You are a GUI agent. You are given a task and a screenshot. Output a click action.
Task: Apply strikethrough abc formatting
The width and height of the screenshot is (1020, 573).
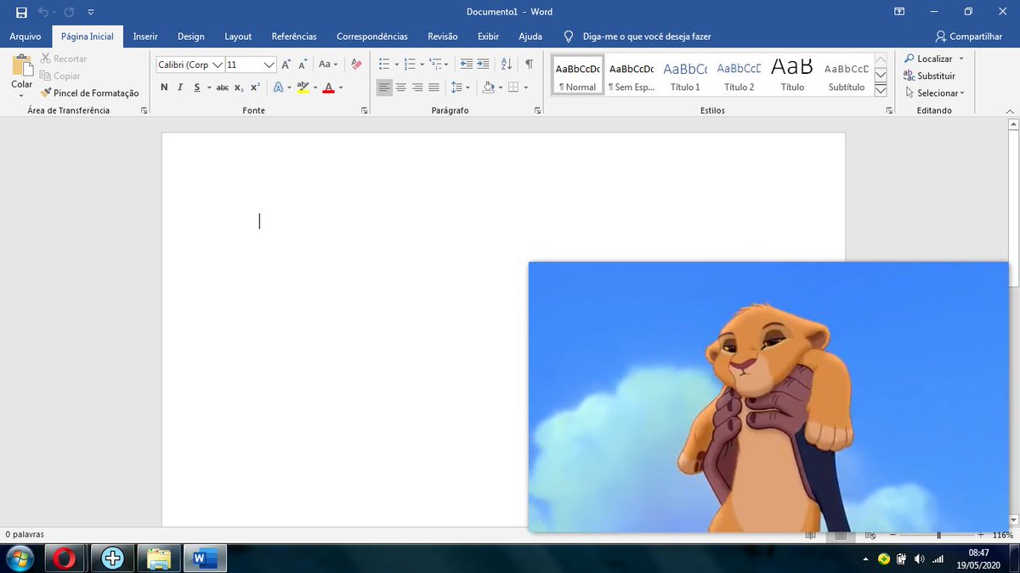222,87
